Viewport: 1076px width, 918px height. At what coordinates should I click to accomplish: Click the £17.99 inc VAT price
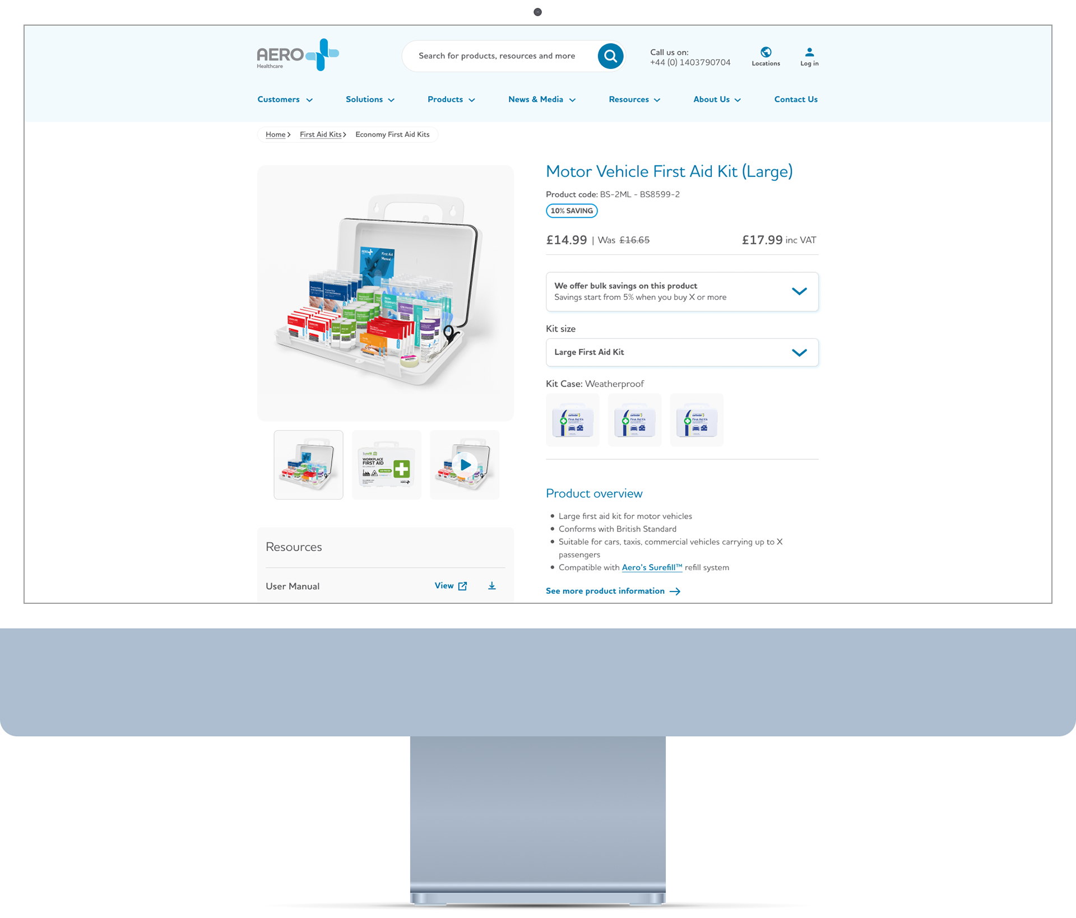click(779, 240)
